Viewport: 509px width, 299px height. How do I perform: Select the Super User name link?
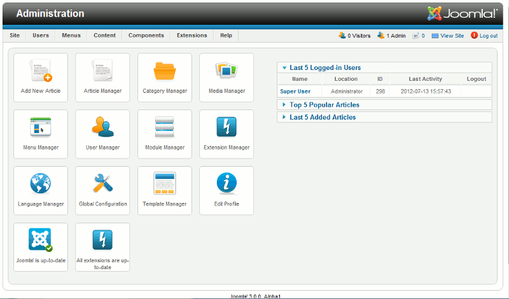295,91
